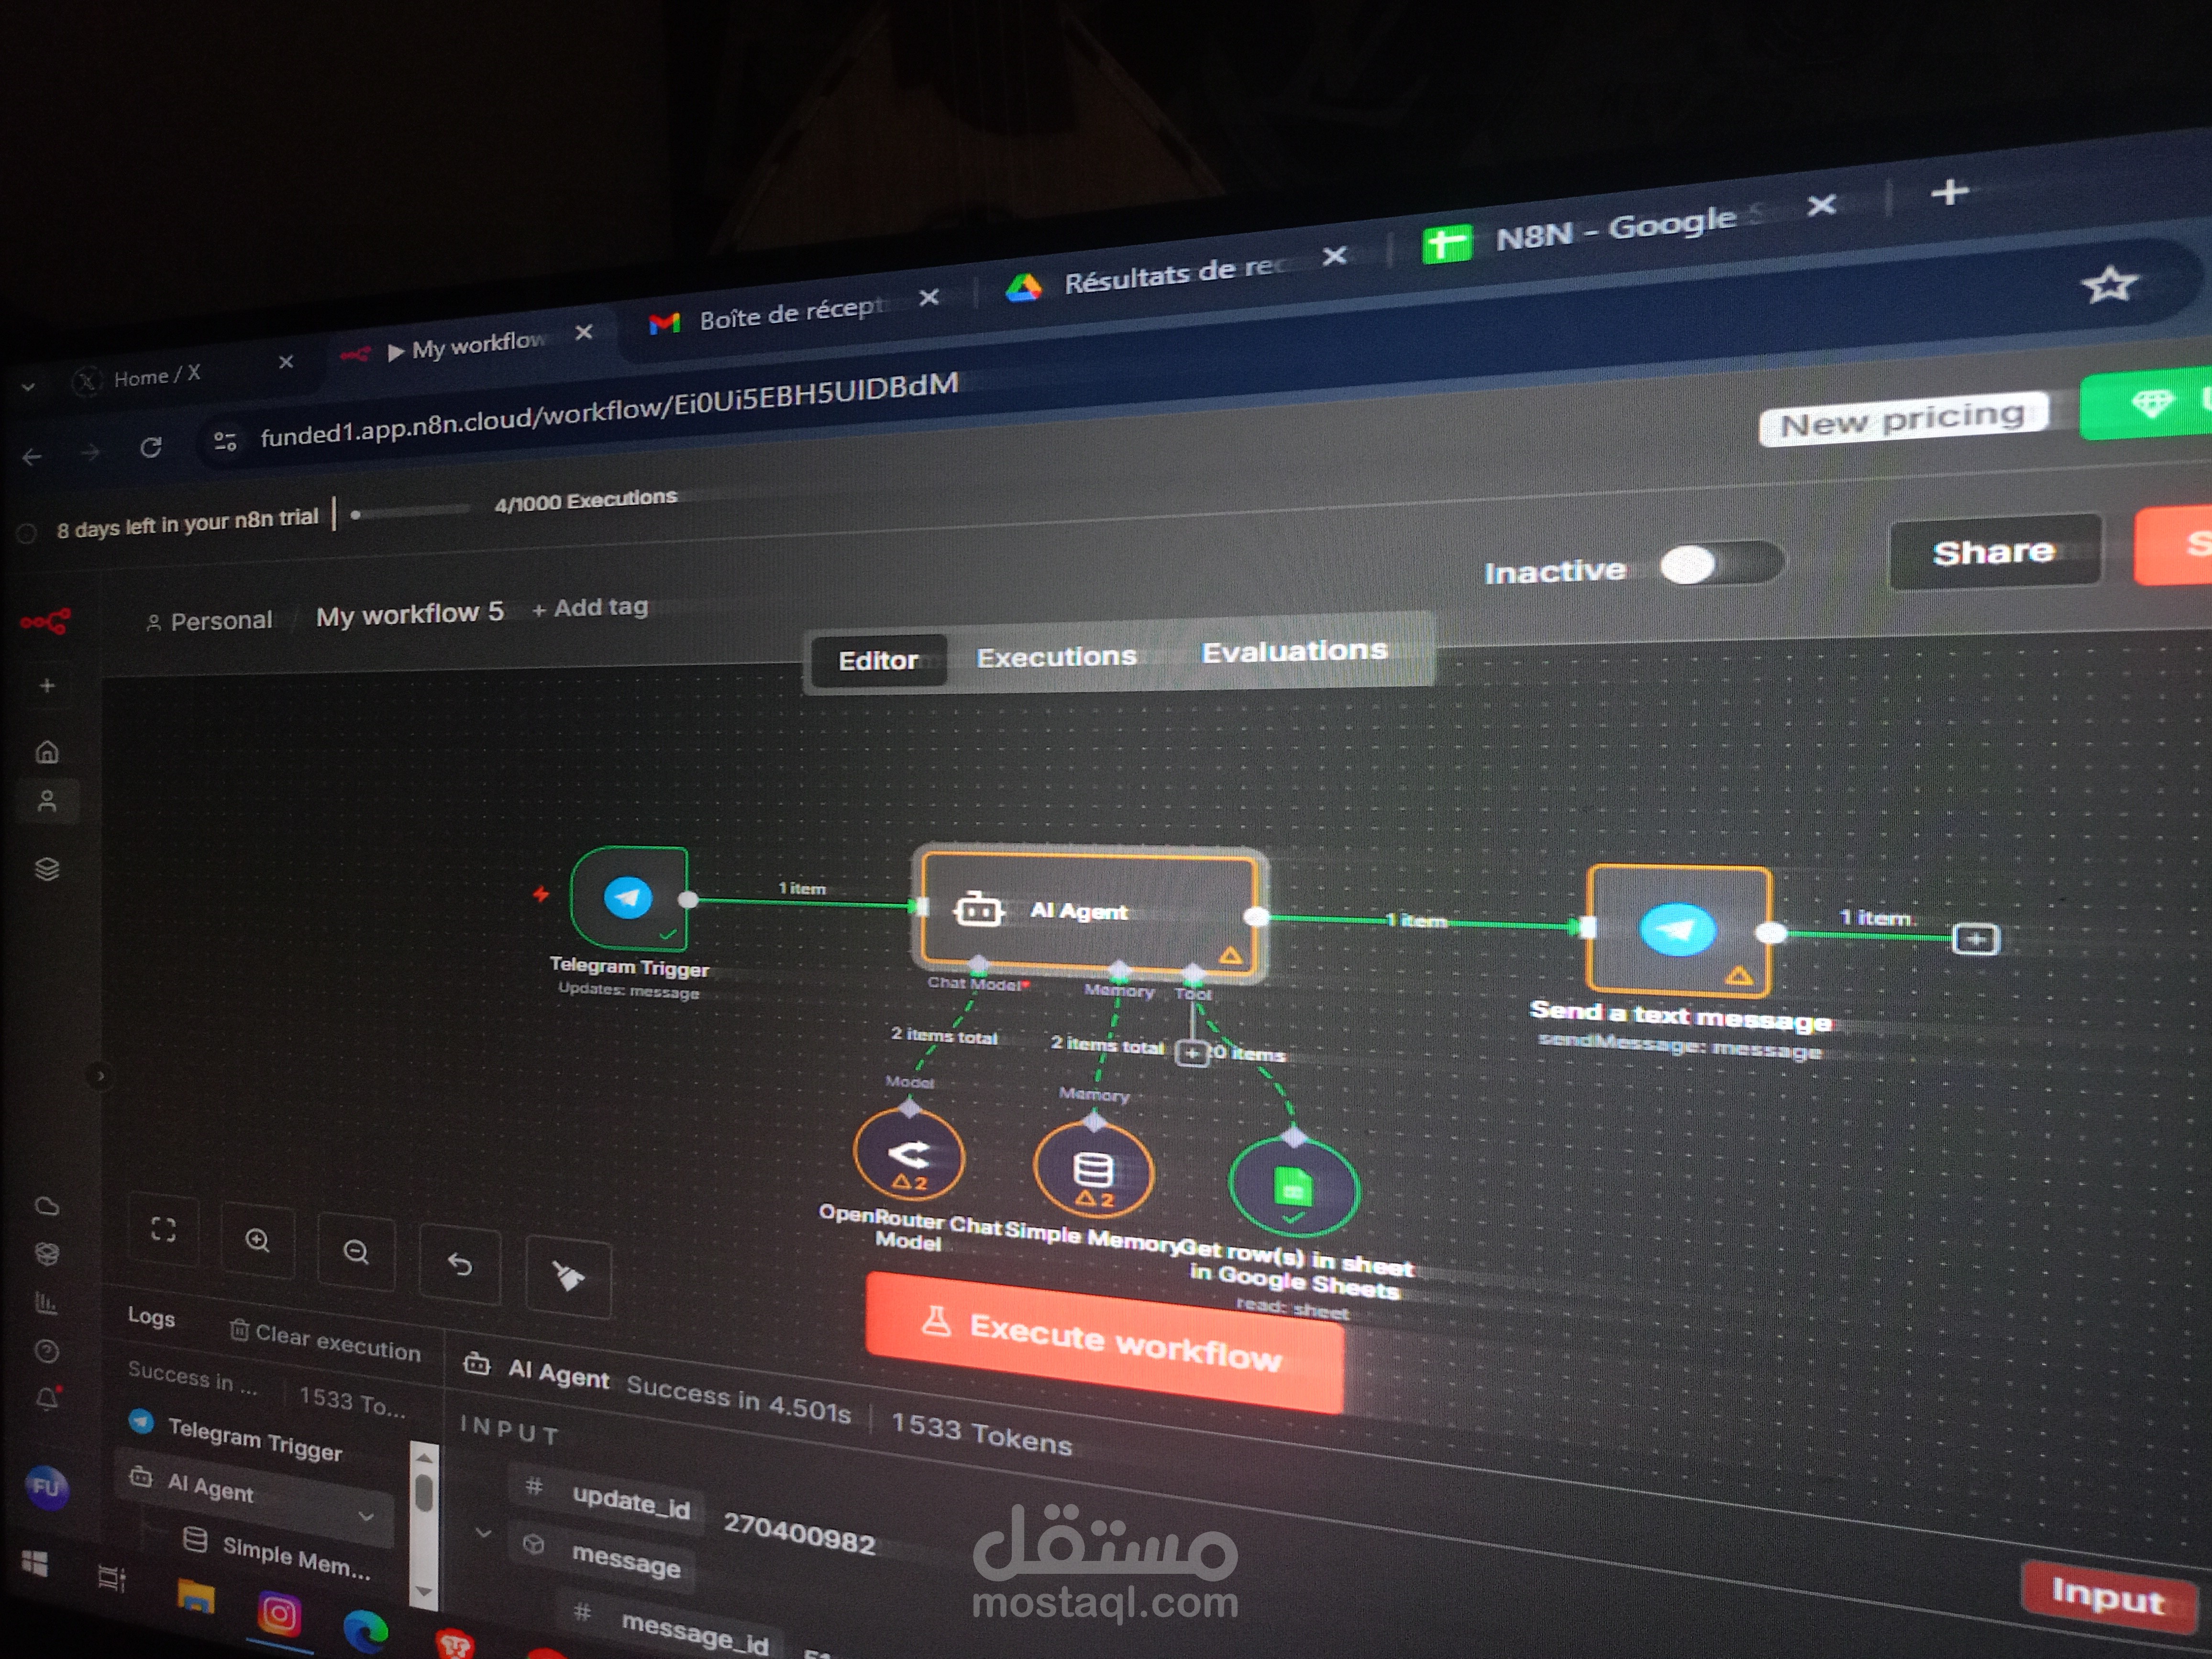Open the help question mark icon
This screenshot has width=2212, height=1659.
pos(47,1352)
